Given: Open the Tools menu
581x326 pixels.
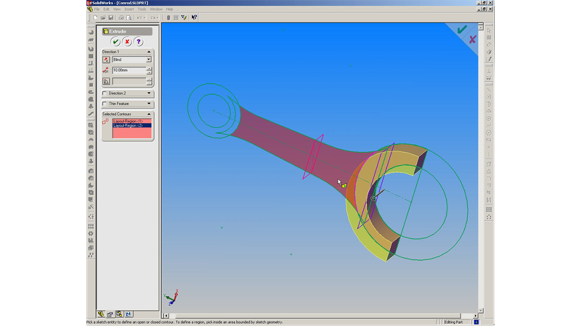Looking at the screenshot, I should [x=142, y=9].
